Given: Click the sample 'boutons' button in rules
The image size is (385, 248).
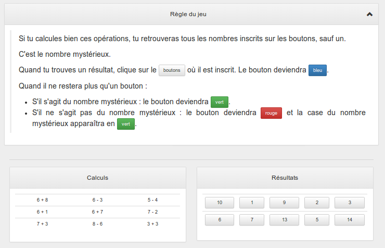Looking at the screenshot, I should click(172, 70).
